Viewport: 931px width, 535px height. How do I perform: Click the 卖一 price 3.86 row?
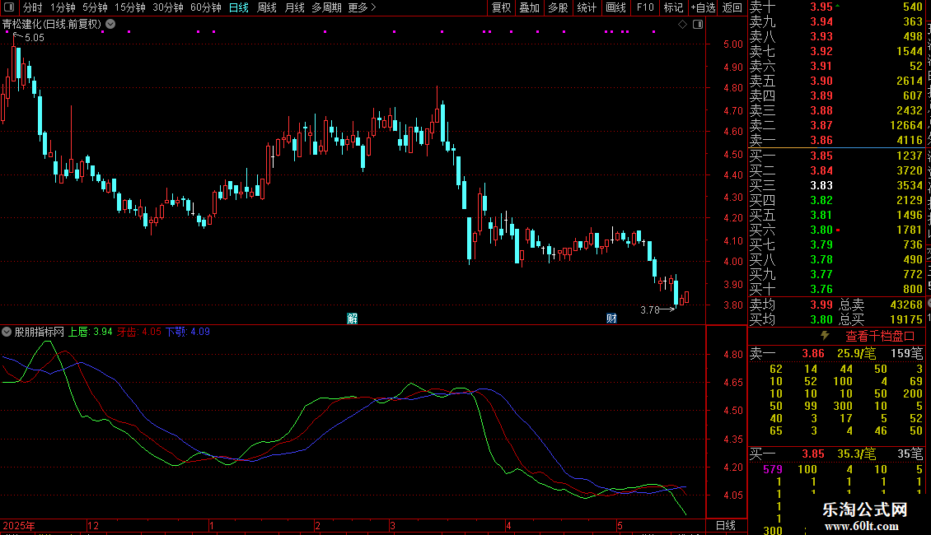[x=836, y=140]
